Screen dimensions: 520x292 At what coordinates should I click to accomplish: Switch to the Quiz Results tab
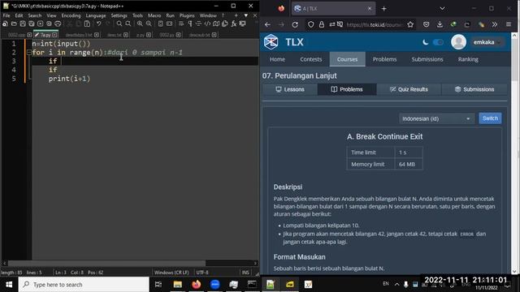[x=409, y=89]
